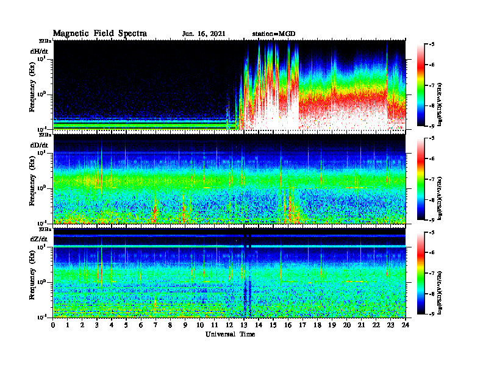Click the dD/dt panel color bar
The width and height of the screenshot is (483, 373).
[x=421, y=179]
